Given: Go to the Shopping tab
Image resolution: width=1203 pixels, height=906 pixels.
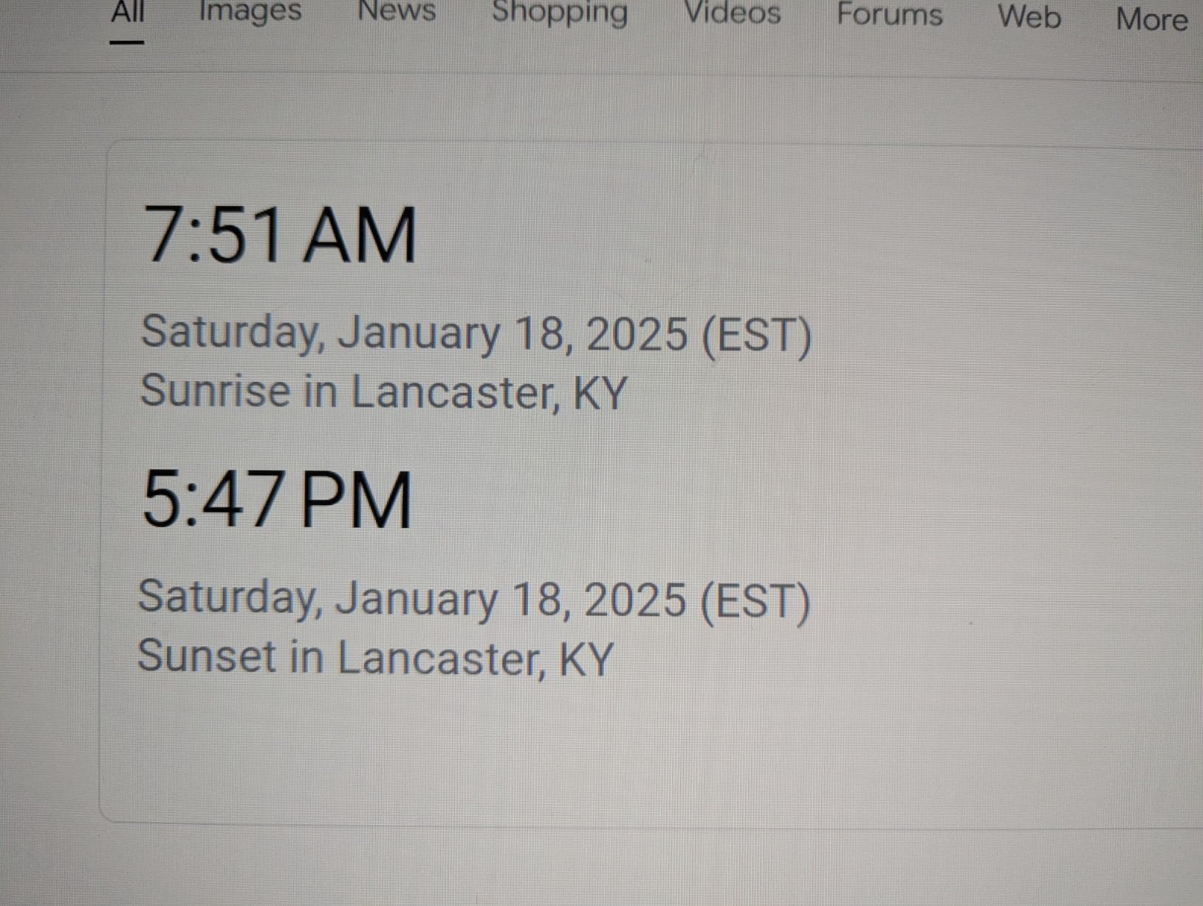Looking at the screenshot, I should click(560, 13).
